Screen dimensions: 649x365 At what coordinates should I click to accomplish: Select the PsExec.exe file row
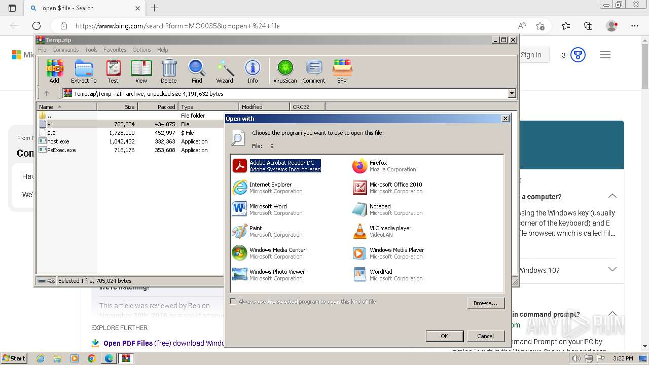[x=130, y=150]
